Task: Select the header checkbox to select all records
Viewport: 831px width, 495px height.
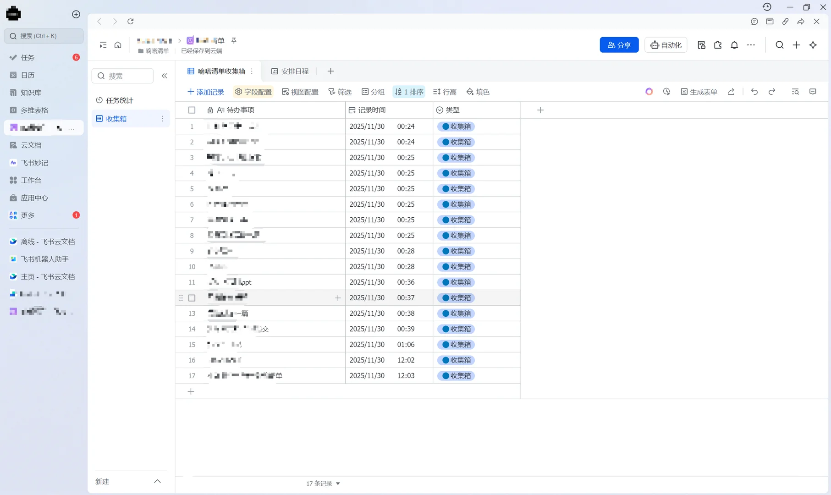Action: point(192,110)
